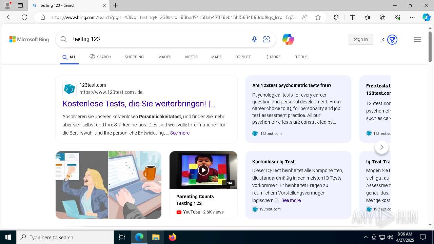Switch to the COPILOT tab
This screenshot has width=434, height=244.
coord(243,57)
